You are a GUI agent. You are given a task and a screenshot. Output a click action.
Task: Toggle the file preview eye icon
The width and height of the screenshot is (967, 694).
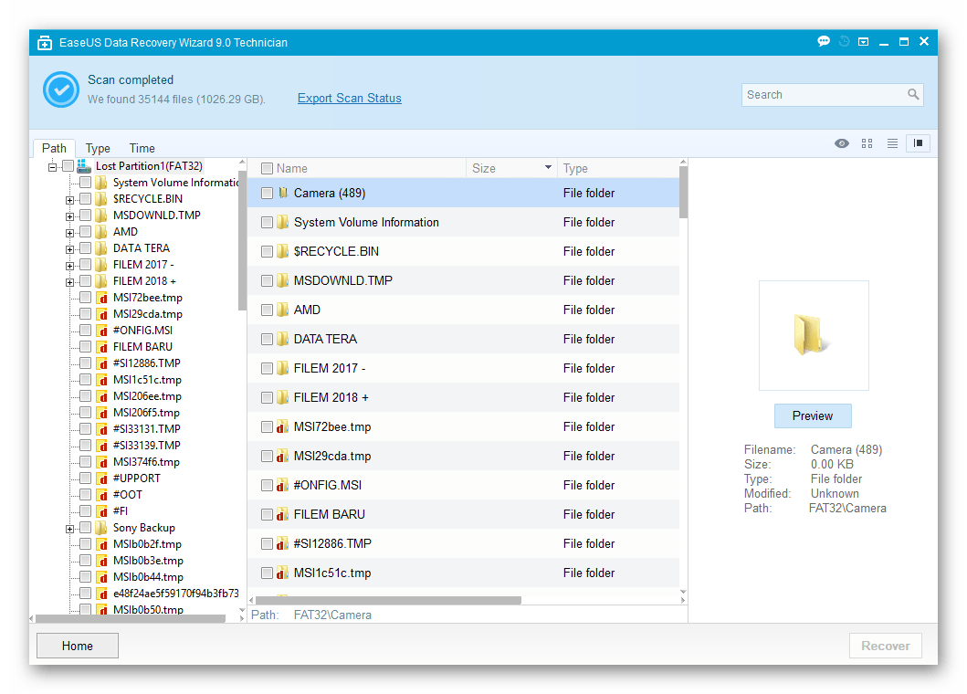point(841,143)
